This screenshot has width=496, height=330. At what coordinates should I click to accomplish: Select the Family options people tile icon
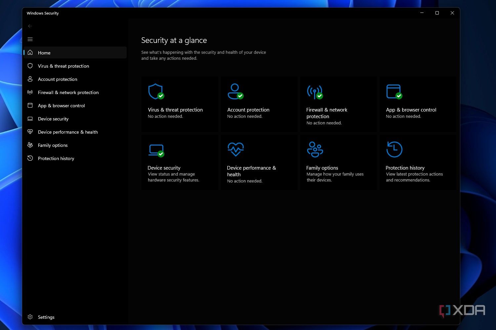click(x=315, y=149)
